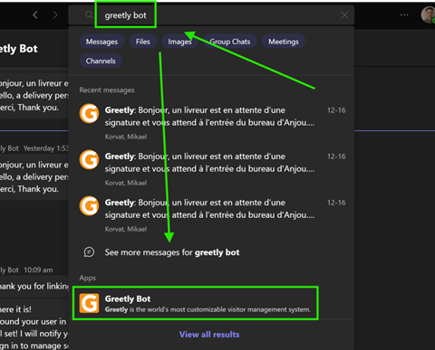The height and width of the screenshot is (350, 435).
Task: Click the search magnifier icon
Action: coord(89,14)
